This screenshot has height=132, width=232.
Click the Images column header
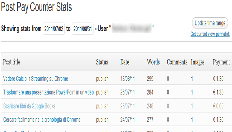[x=198, y=62]
